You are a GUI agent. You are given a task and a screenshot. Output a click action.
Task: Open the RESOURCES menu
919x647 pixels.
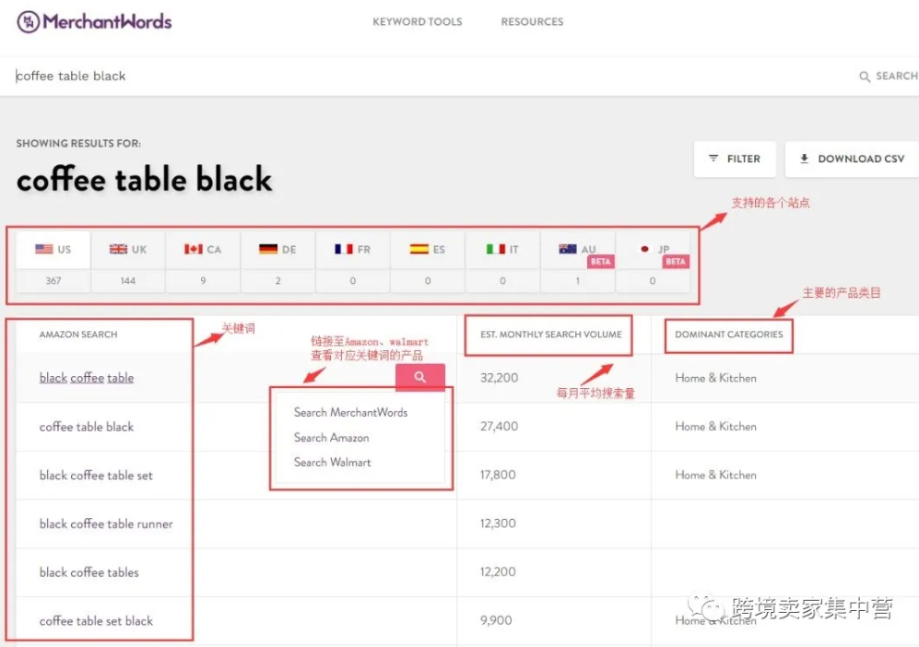(x=532, y=21)
